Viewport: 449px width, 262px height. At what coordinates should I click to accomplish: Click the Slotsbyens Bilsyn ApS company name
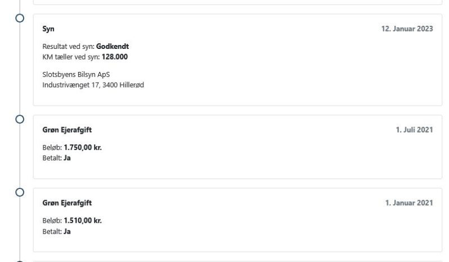[75, 74]
